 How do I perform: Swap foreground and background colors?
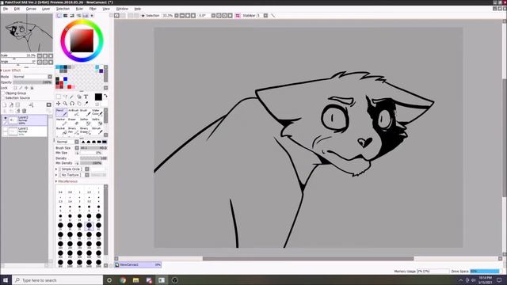105,96
